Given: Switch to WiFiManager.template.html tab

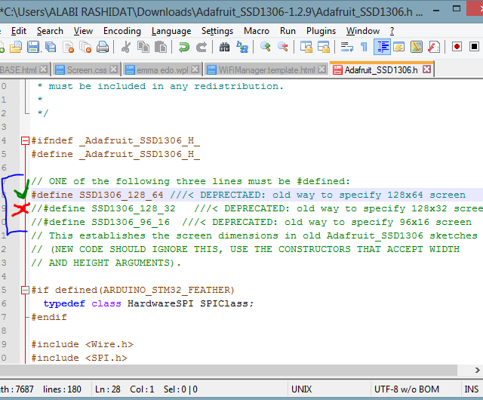Looking at the screenshot, I should [266, 70].
